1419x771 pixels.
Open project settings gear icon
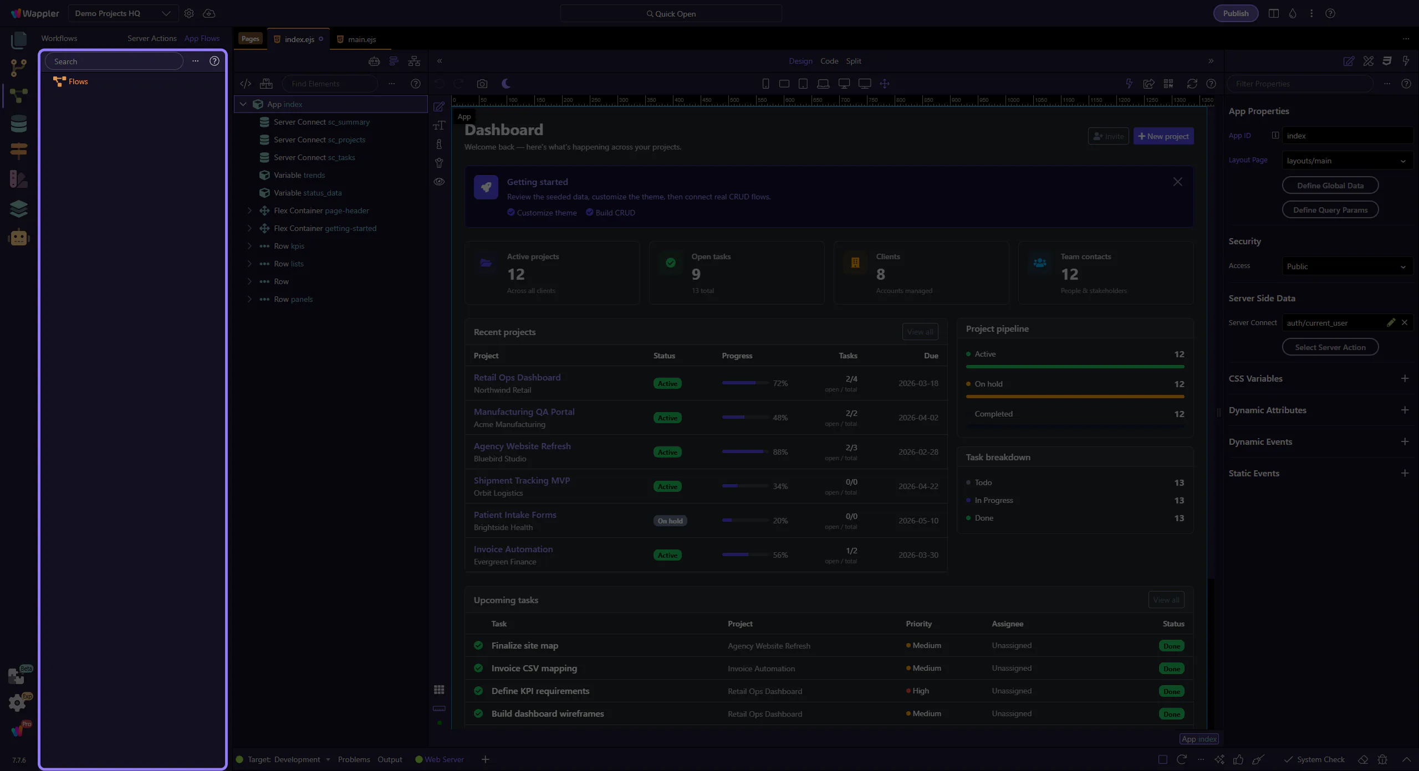pos(189,13)
